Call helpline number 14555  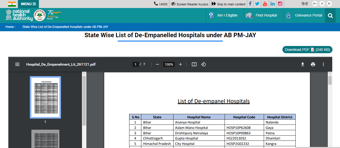(x=161, y=4)
